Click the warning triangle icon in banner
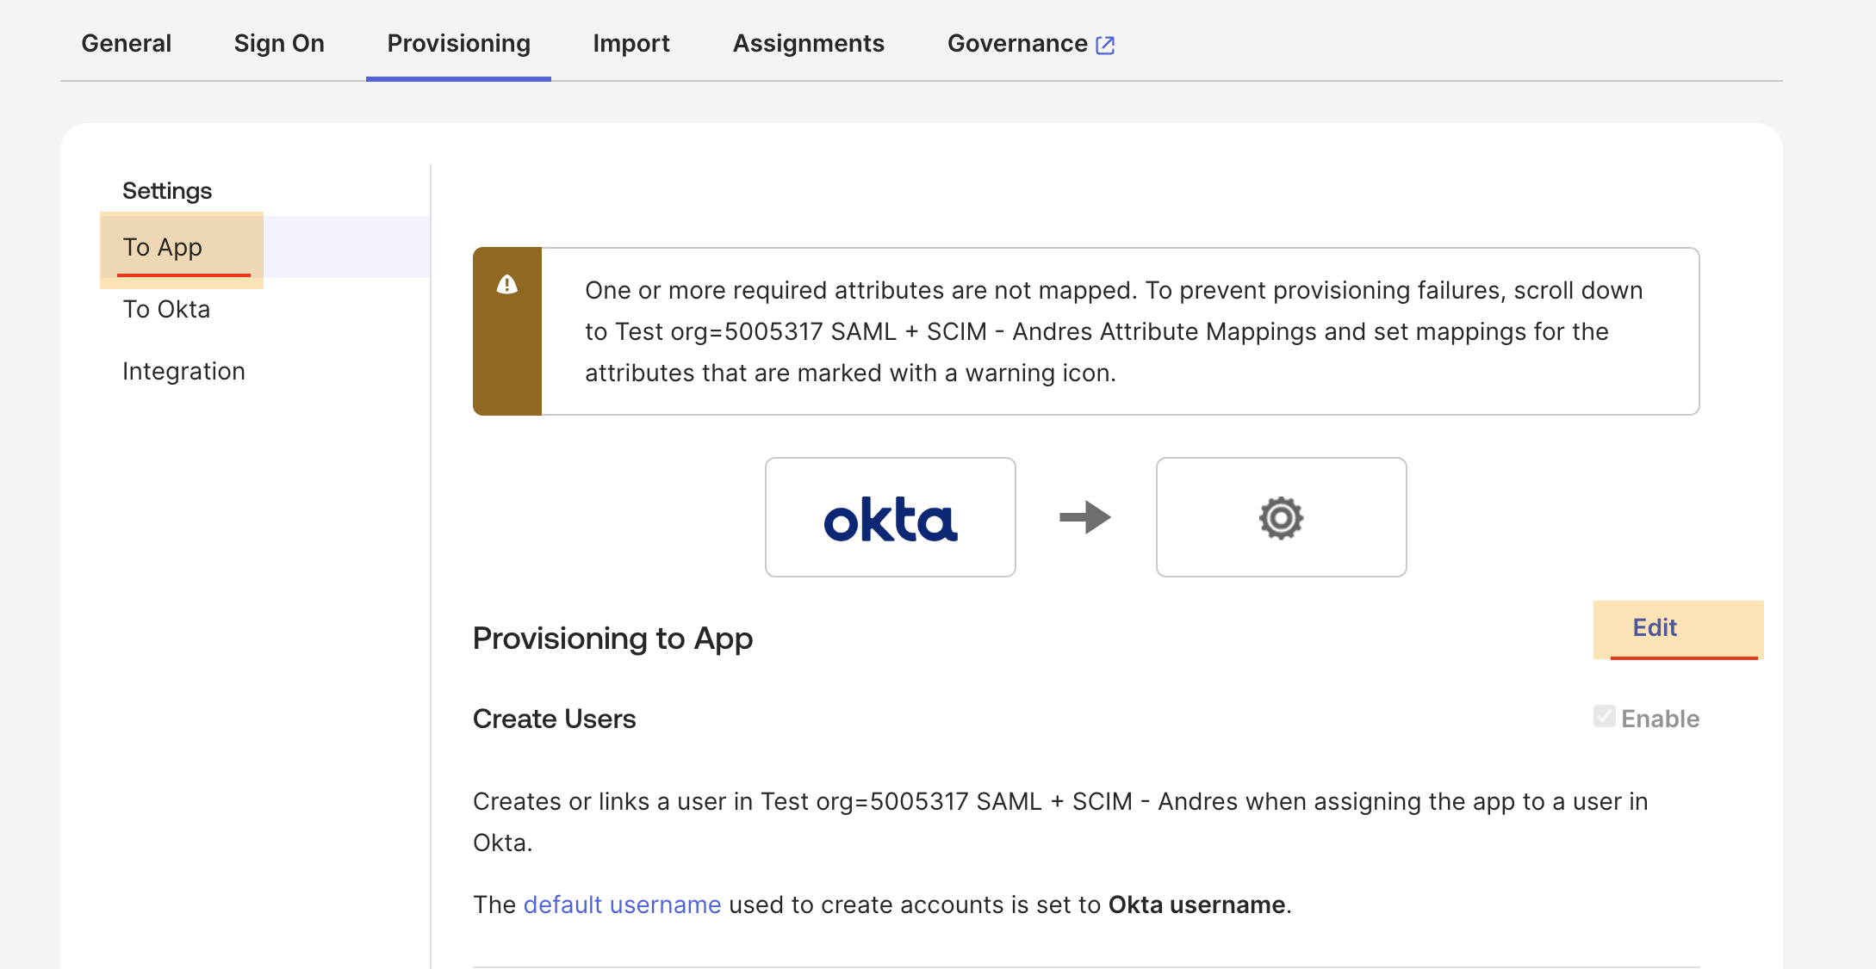The width and height of the screenshot is (1876, 969). pyautogui.click(x=507, y=285)
